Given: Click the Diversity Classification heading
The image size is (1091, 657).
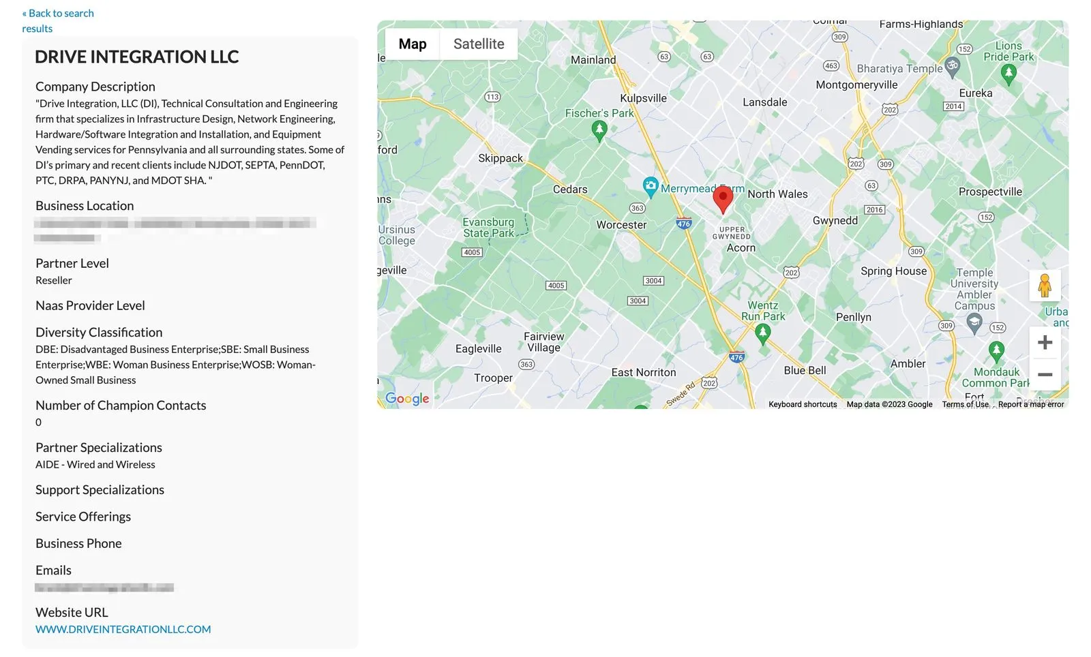Looking at the screenshot, I should click(99, 332).
